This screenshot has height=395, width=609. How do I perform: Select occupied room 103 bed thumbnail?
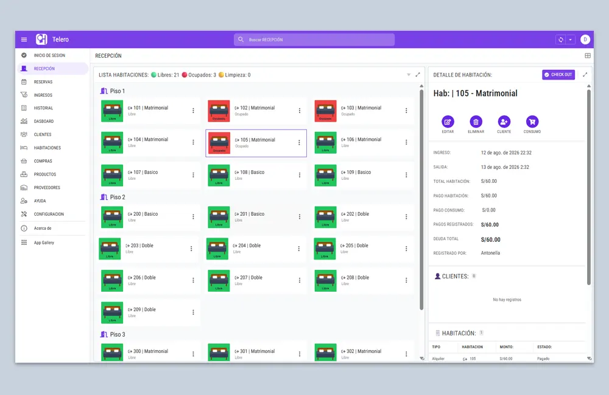[x=325, y=111]
